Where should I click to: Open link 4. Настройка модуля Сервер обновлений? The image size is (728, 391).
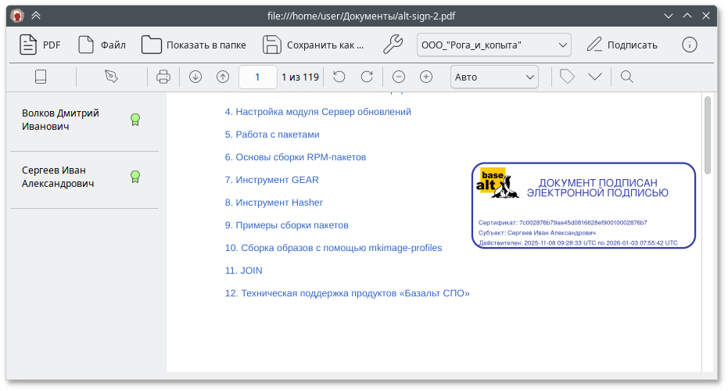[318, 112]
